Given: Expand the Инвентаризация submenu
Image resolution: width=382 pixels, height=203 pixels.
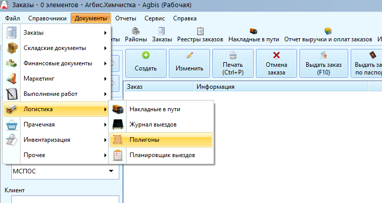Looking at the screenshot, I should click(x=56, y=140).
